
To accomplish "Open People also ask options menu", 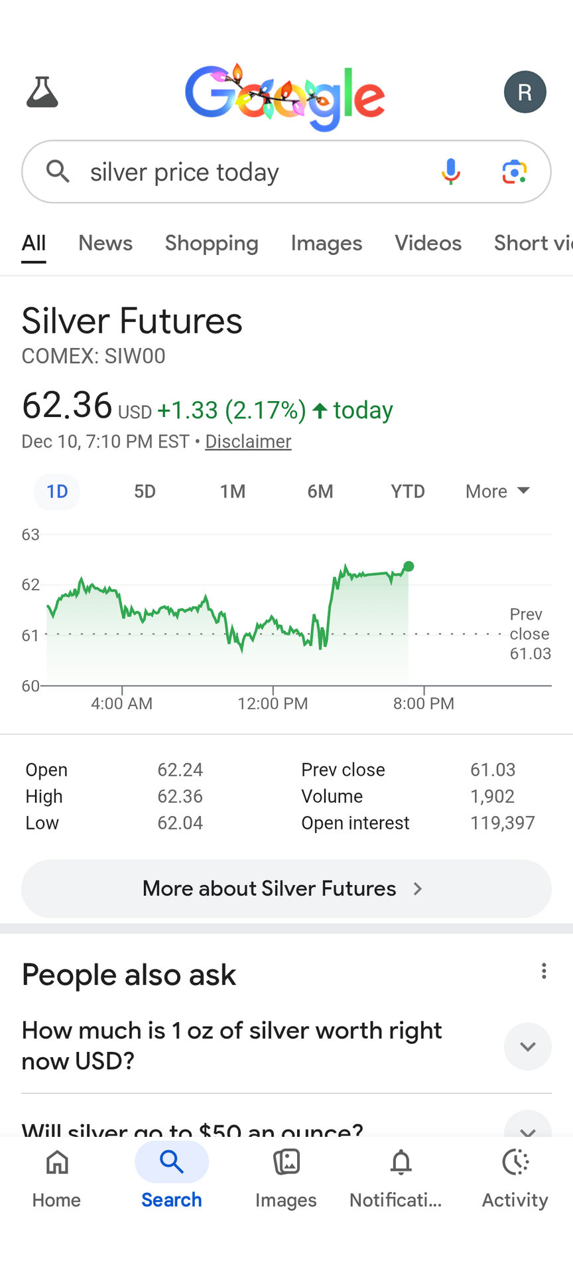I will pyautogui.click(x=544, y=972).
